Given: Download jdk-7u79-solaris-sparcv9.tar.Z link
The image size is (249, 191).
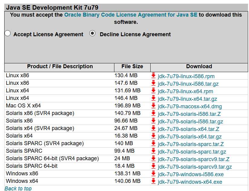Looking at the screenshot, I should (193, 159).
